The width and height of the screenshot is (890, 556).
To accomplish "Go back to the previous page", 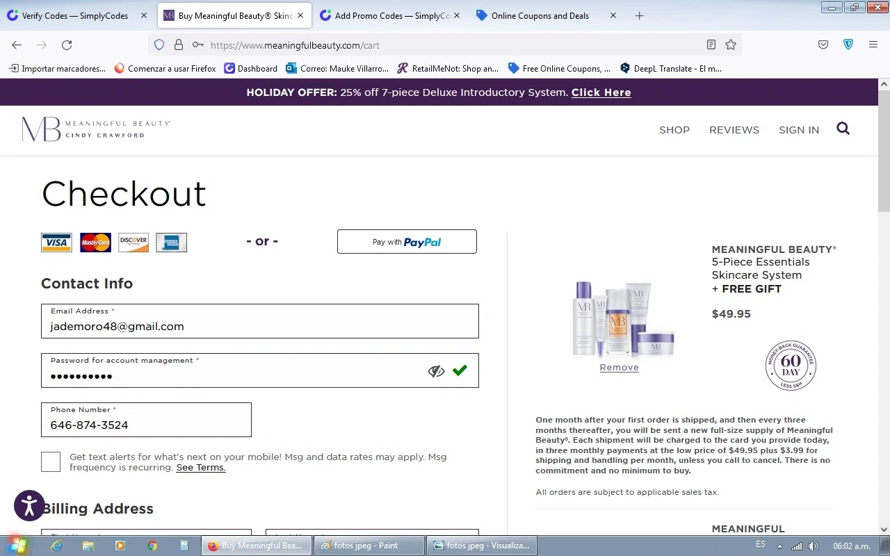I will 17,44.
